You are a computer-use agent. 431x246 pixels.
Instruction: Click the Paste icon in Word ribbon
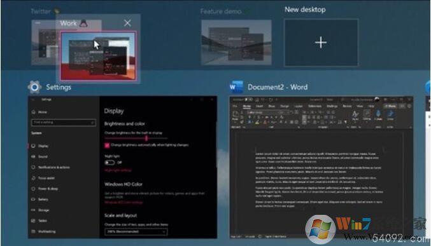coord(236,116)
